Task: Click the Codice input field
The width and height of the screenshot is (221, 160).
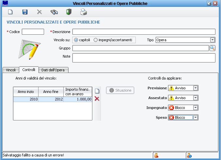Action: pos(33,32)
